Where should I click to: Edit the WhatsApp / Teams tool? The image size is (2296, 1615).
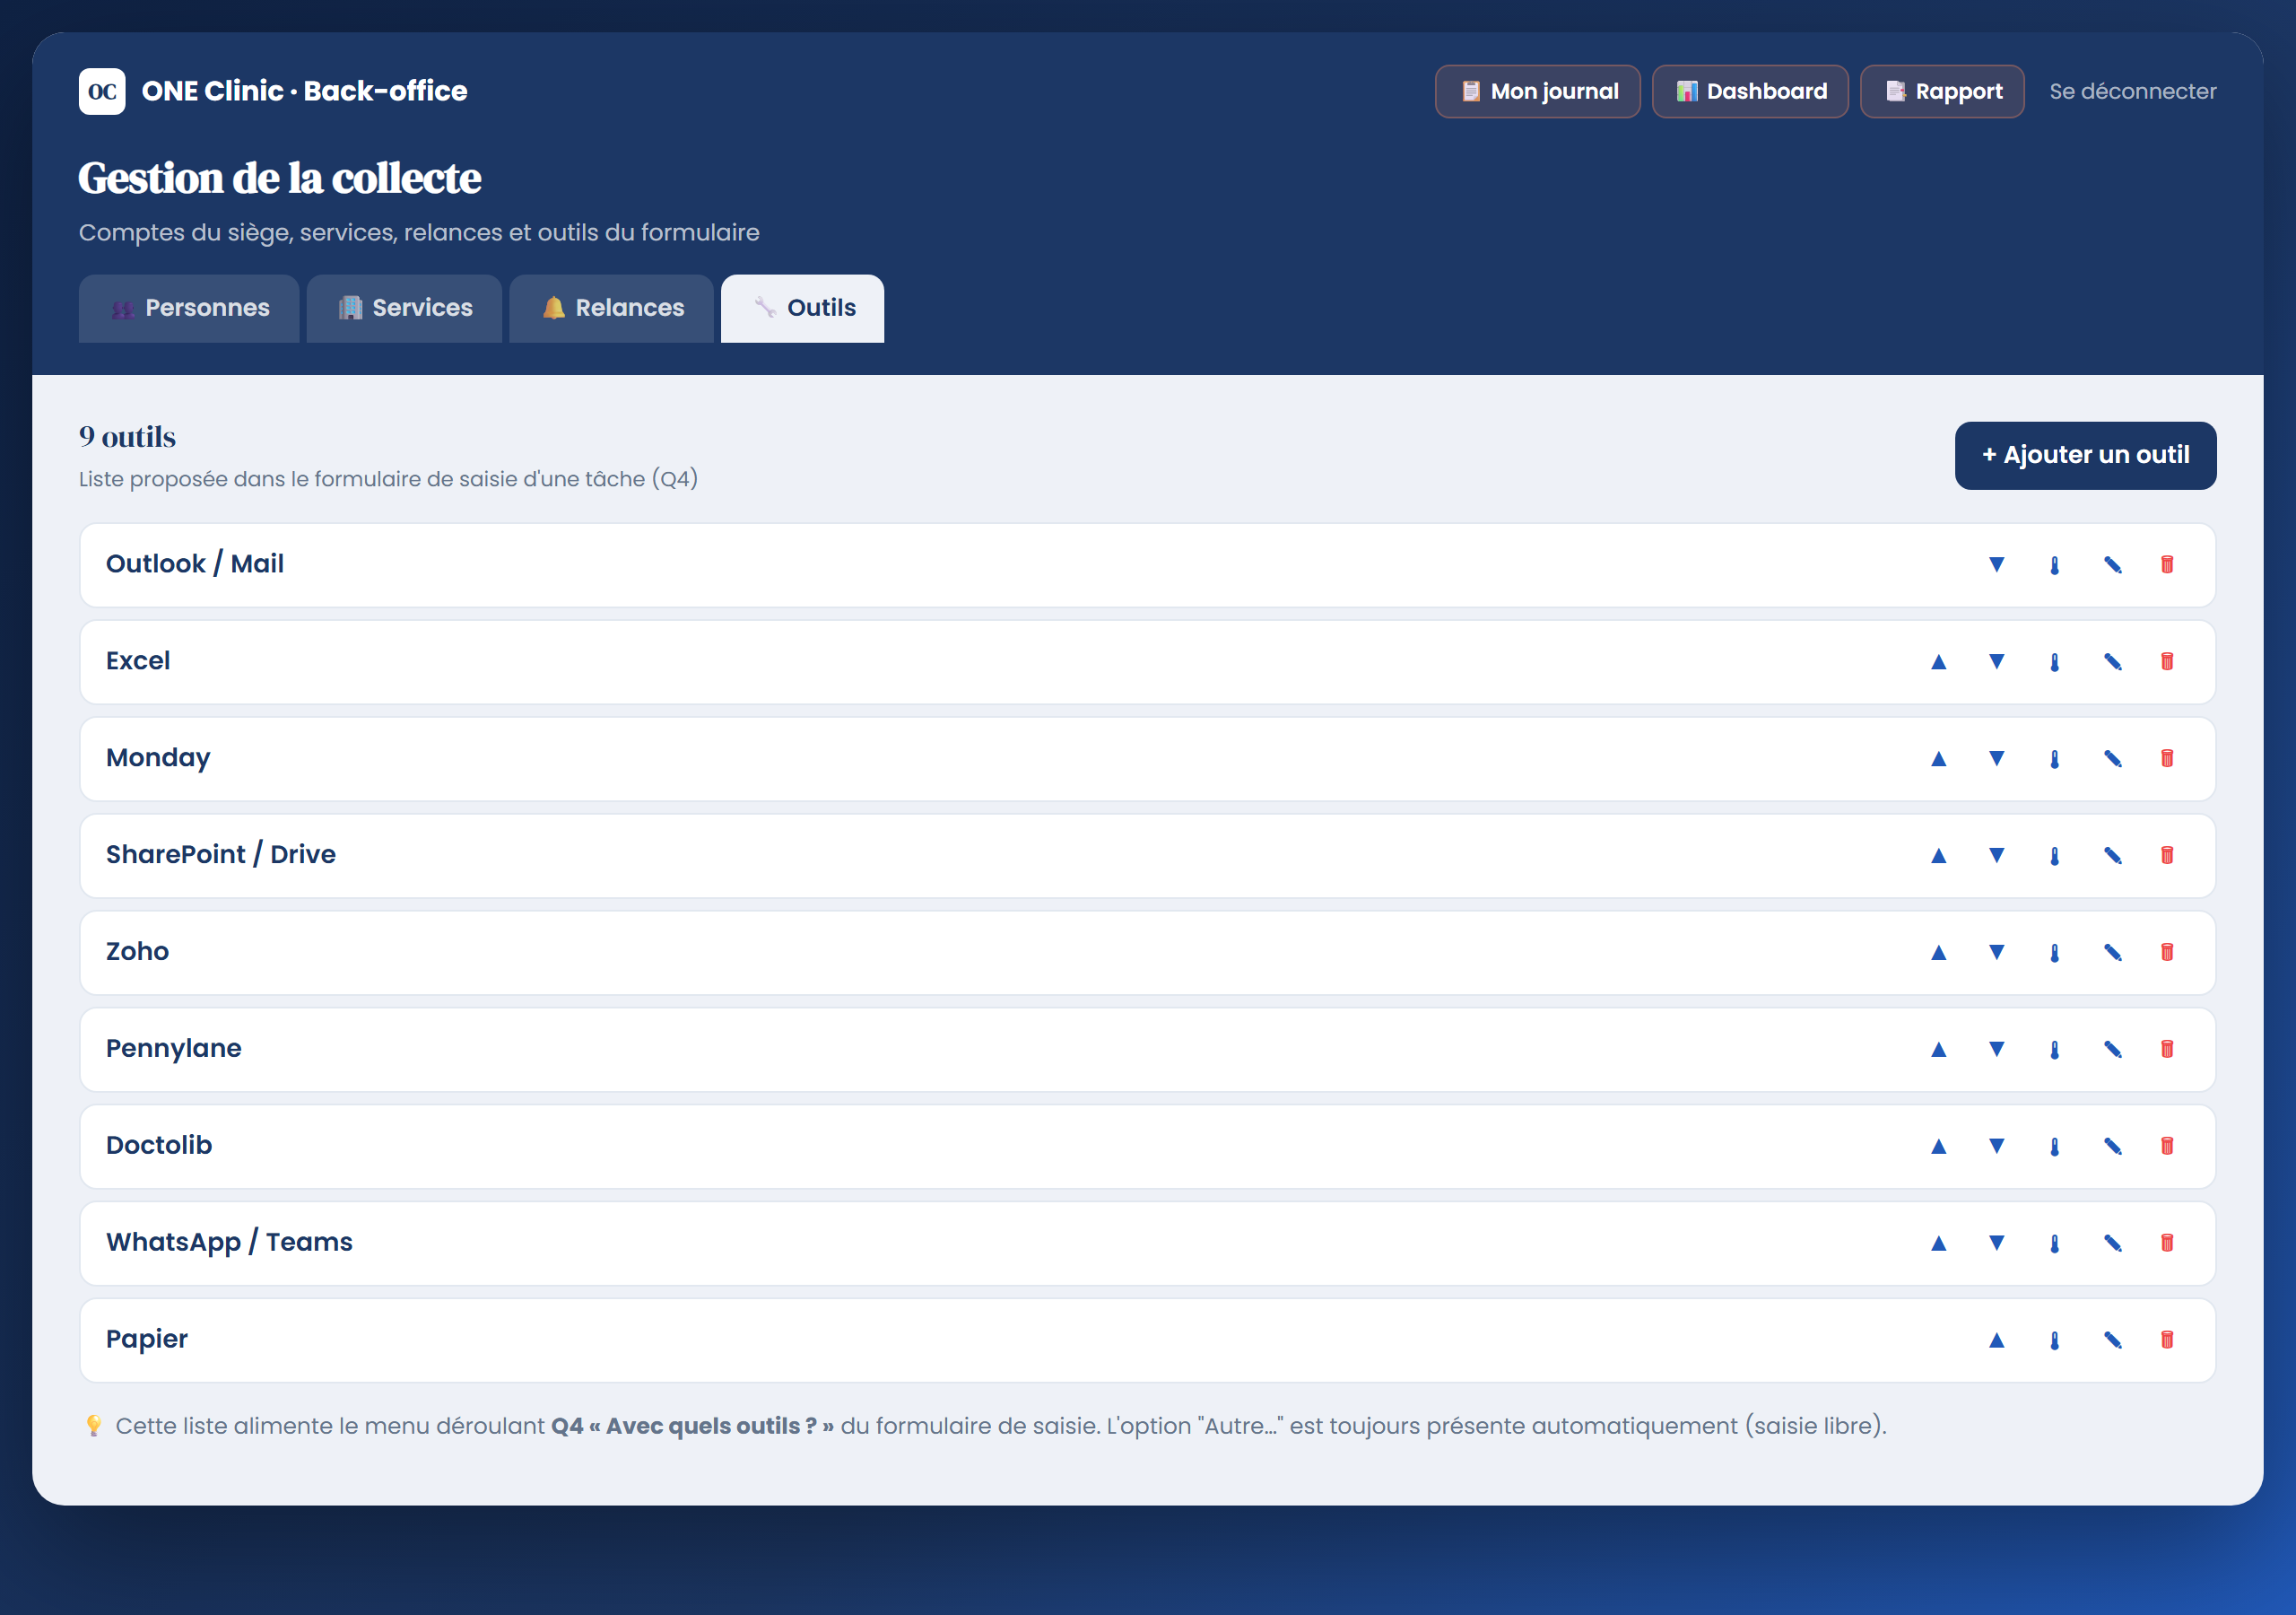click(x=2112, y=1244)
